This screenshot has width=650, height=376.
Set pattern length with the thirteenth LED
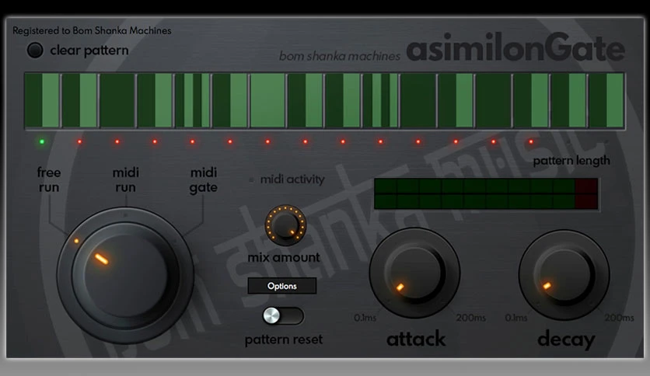pyautogui.click(x=494, y=141)
